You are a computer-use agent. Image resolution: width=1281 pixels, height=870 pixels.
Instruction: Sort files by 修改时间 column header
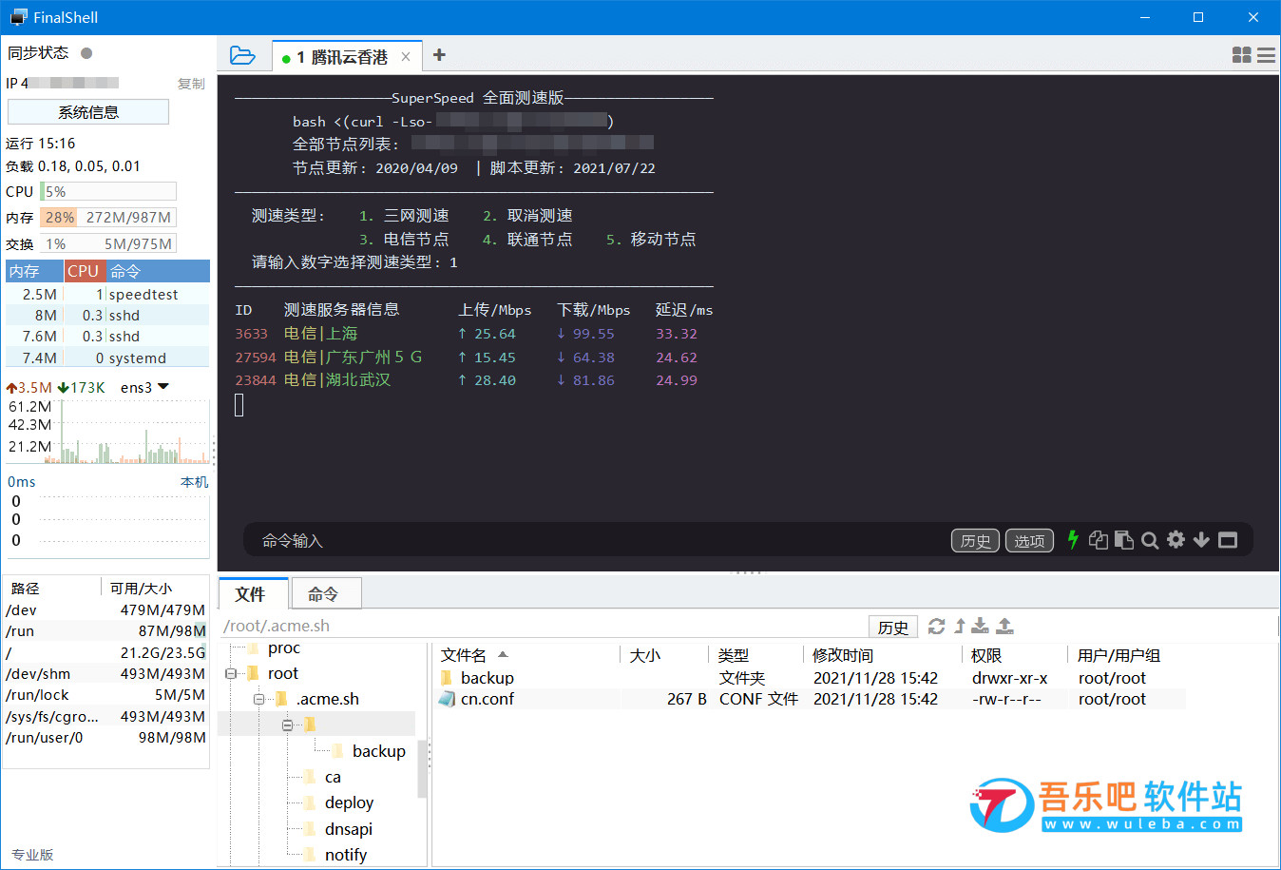(882, 655)
